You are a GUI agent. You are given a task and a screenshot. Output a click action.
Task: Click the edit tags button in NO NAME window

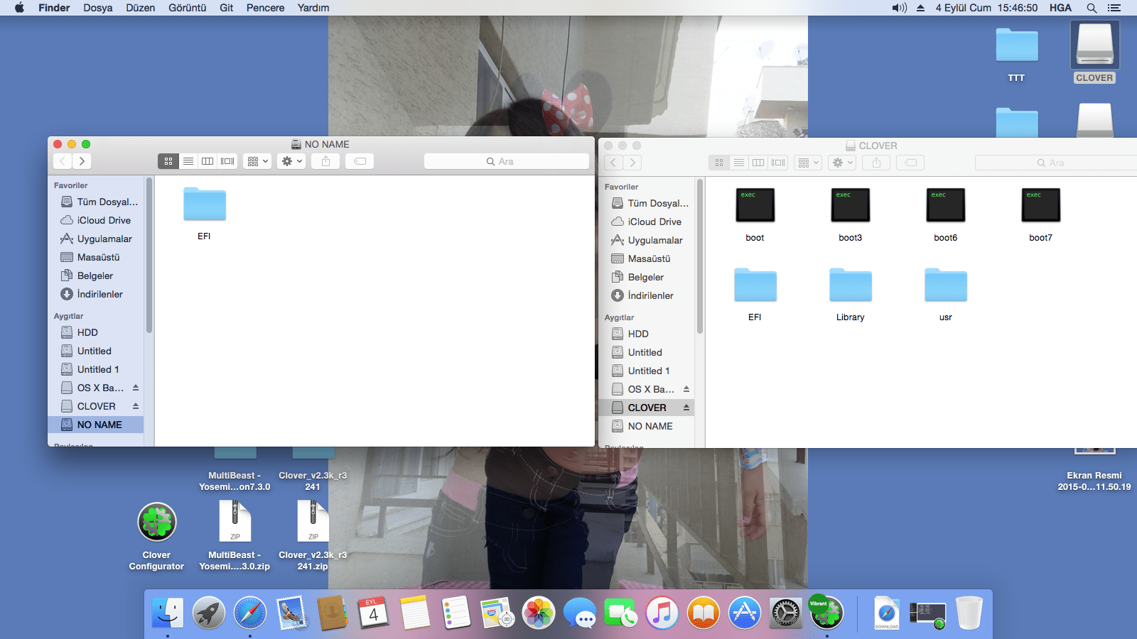tap(360, 161)
